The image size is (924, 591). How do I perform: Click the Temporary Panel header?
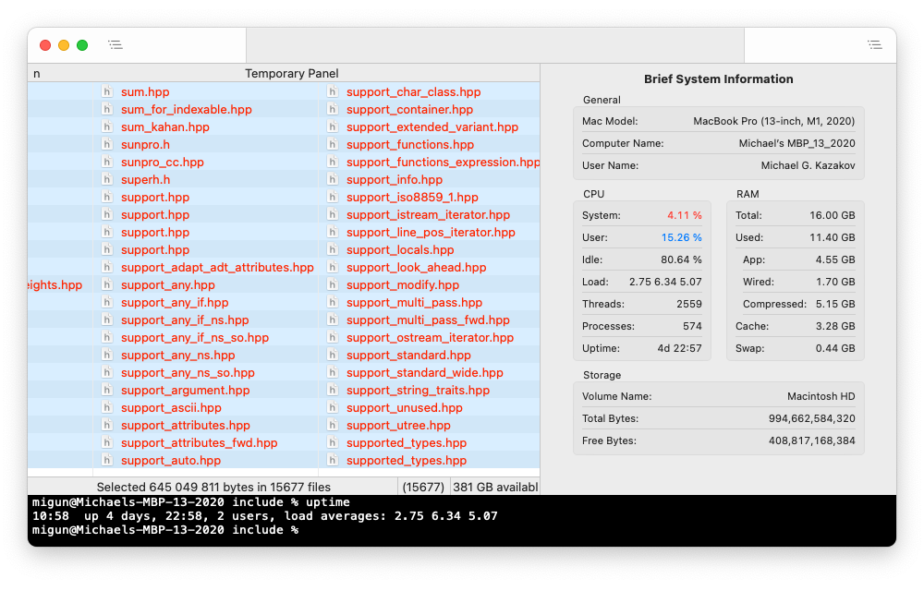[x=291, y=73]
